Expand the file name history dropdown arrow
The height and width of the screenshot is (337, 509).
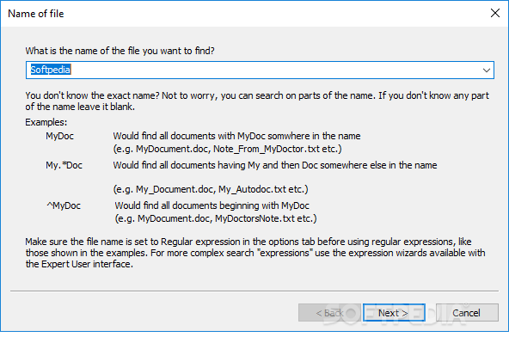[x=486, y=70]
